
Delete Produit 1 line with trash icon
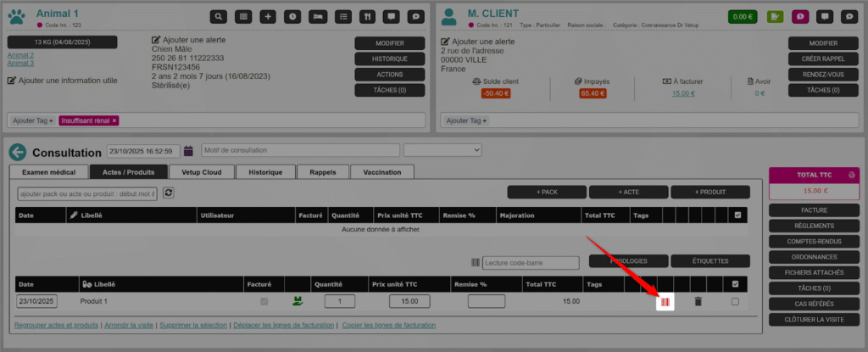[x=698, y=301]
